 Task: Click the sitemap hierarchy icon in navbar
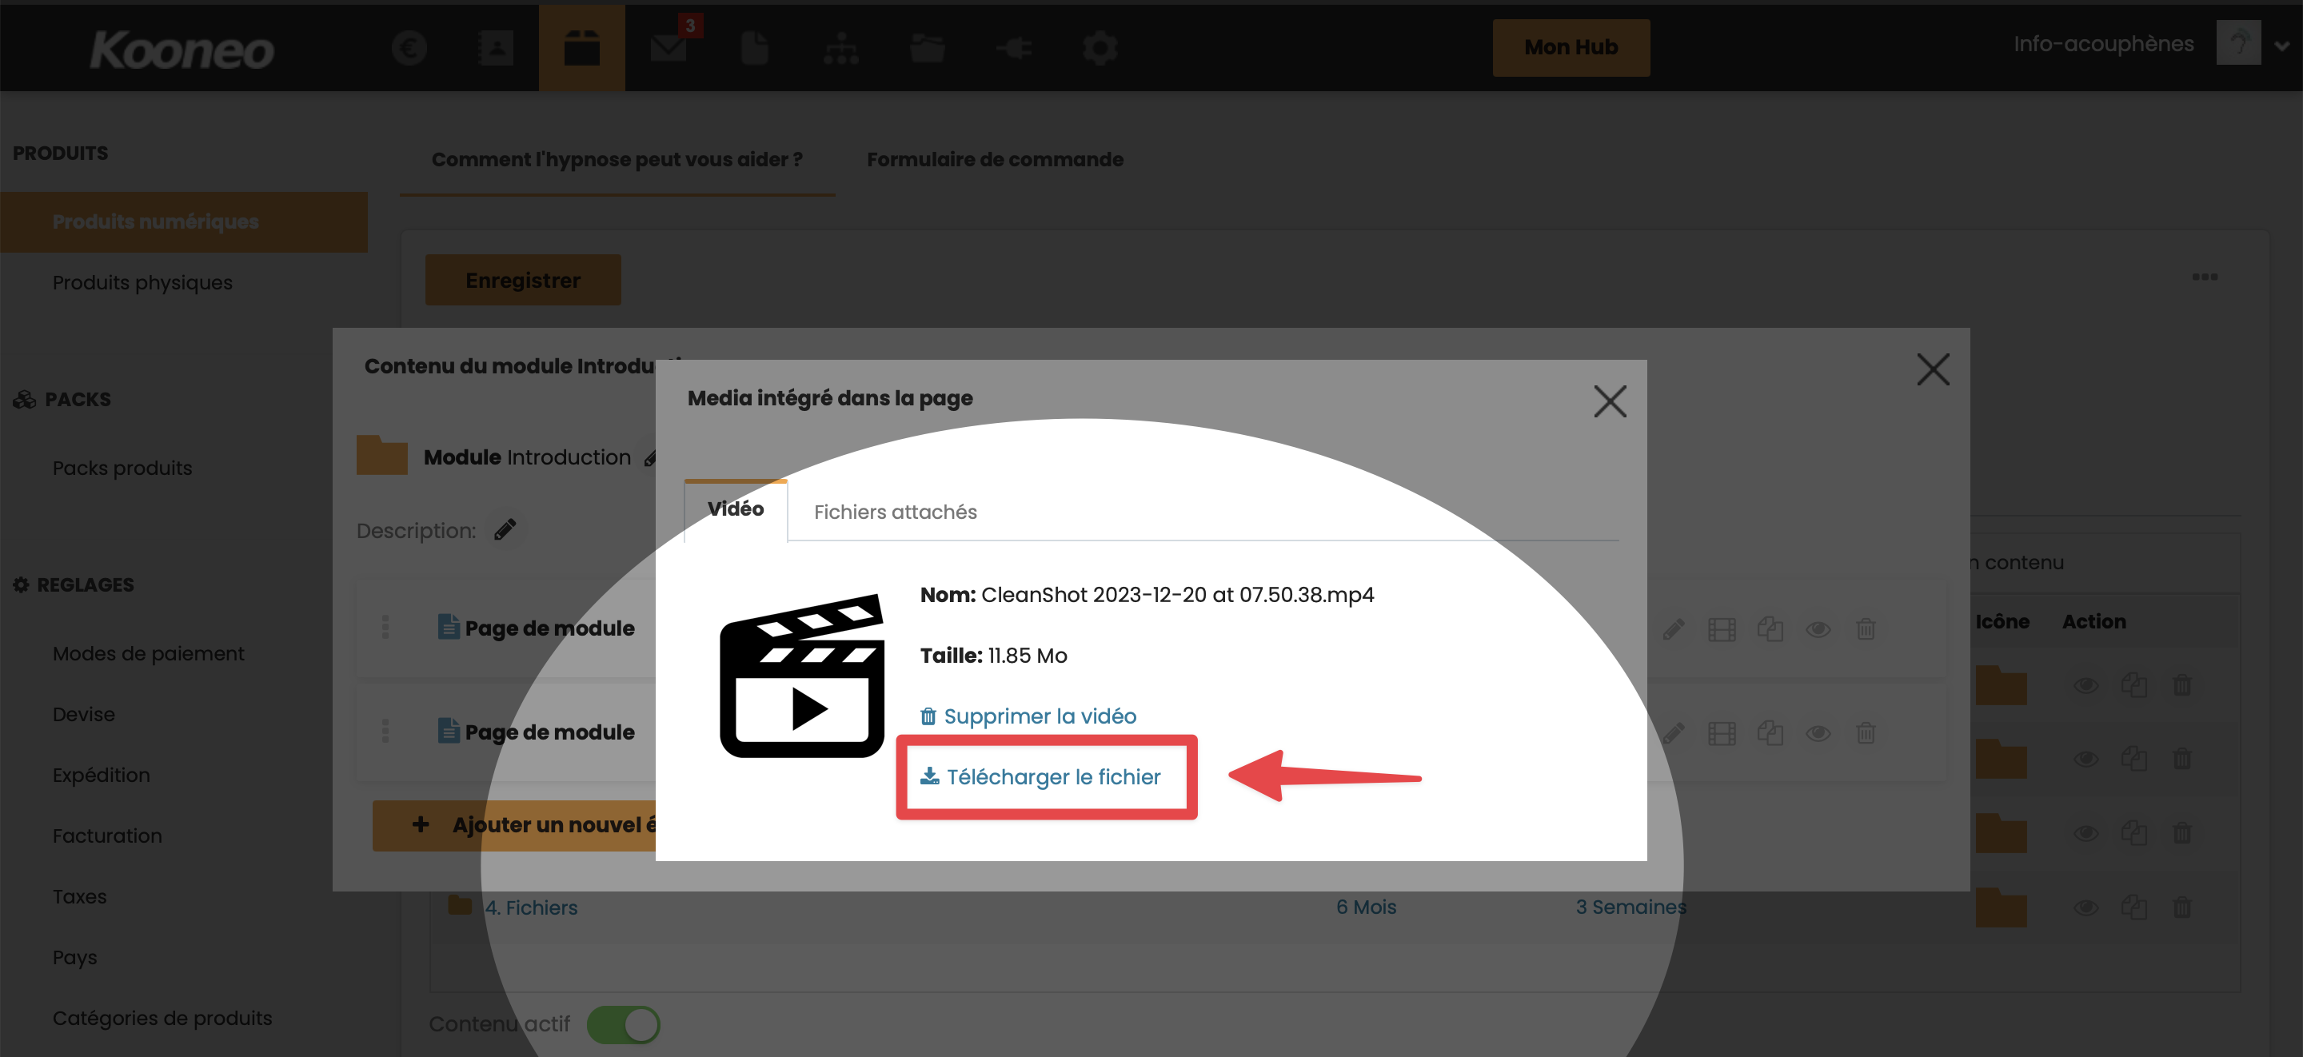tap(840, 47)
